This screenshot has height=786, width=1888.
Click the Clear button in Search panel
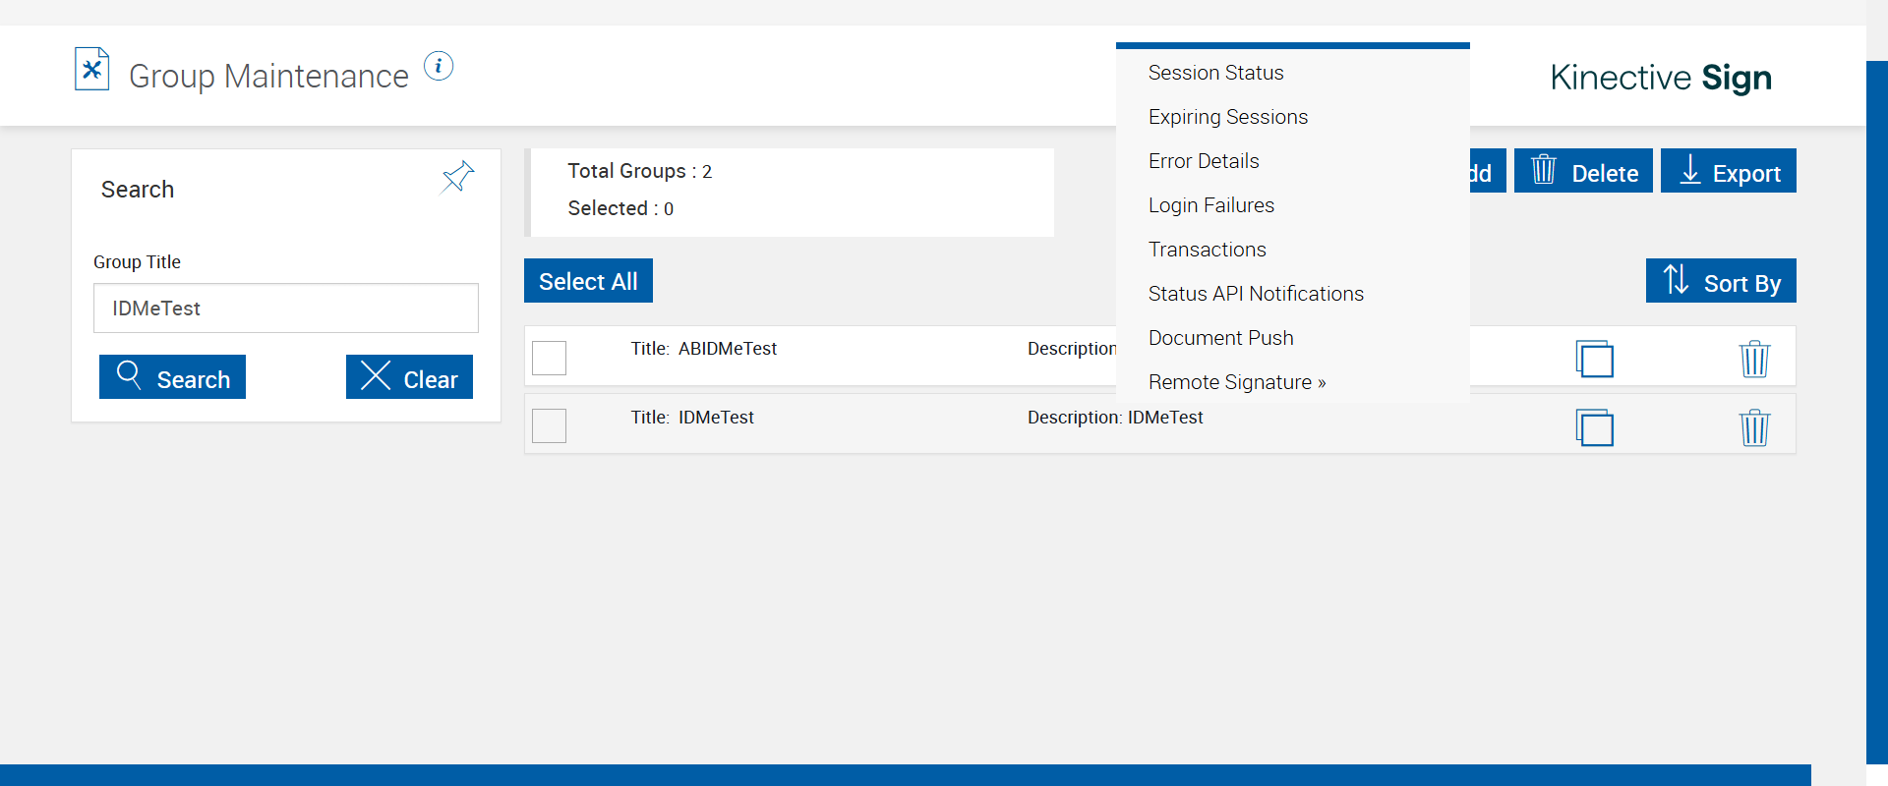[409, 377]
